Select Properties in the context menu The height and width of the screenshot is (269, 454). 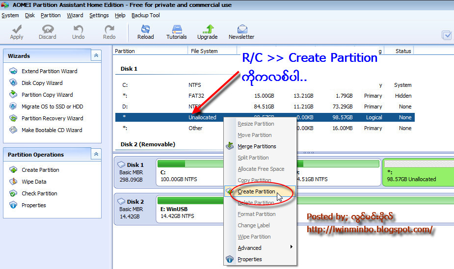[260, 259]
